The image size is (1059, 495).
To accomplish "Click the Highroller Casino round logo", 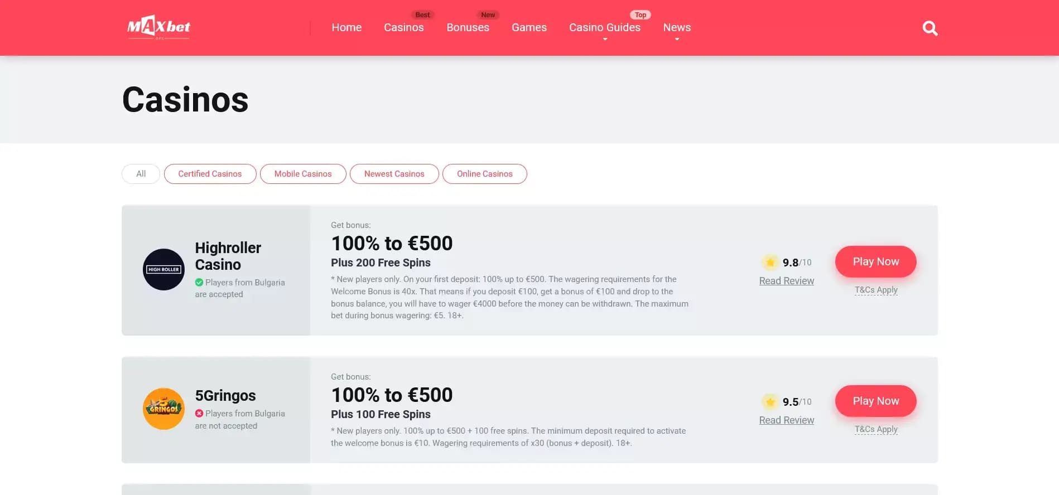I will [163, 269].
